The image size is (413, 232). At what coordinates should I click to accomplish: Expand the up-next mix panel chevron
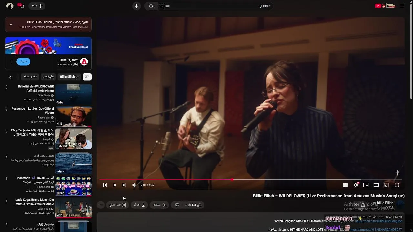click(11, 24)
